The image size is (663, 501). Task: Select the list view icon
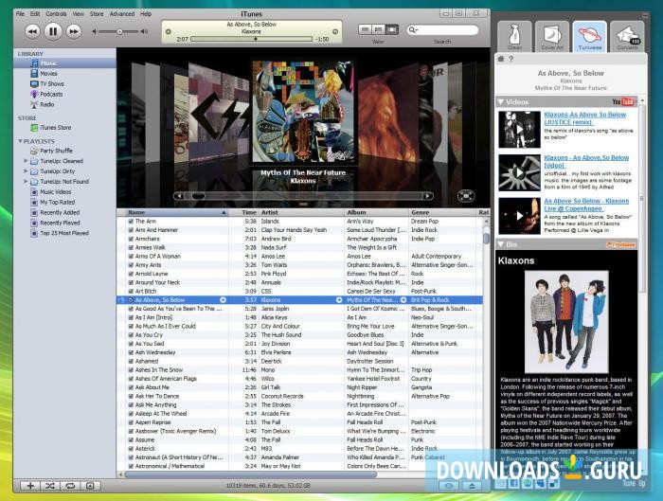pyautogui.click(x=366, y=29)
